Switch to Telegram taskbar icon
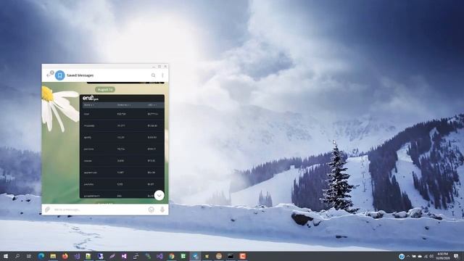Screen dimensions: 464x261 [195, 256]
